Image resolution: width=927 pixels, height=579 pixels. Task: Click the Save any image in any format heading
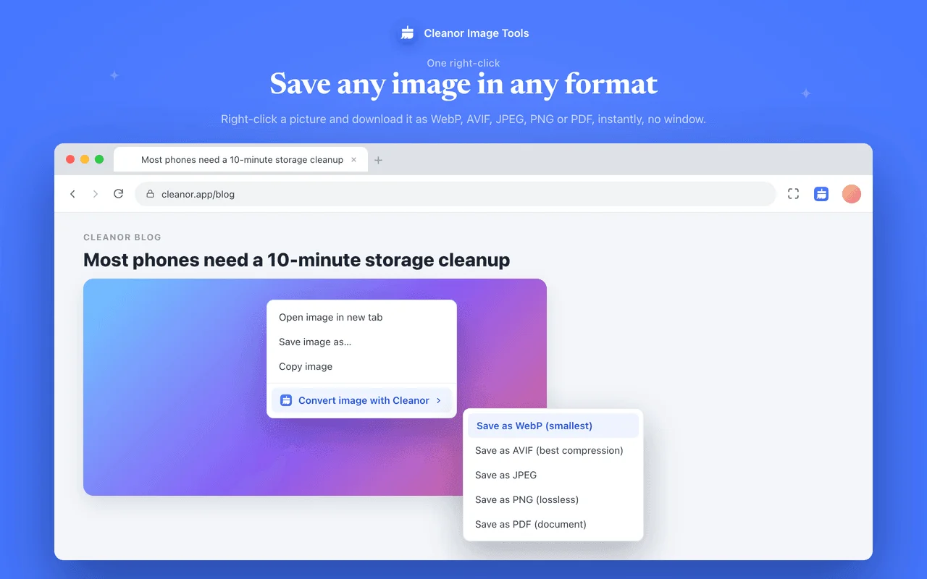click(463, 85)
